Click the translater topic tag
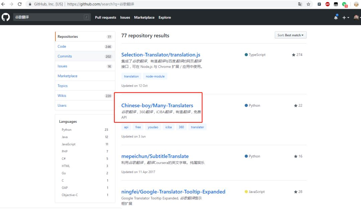Screen dimensions: 361x209 197,127
